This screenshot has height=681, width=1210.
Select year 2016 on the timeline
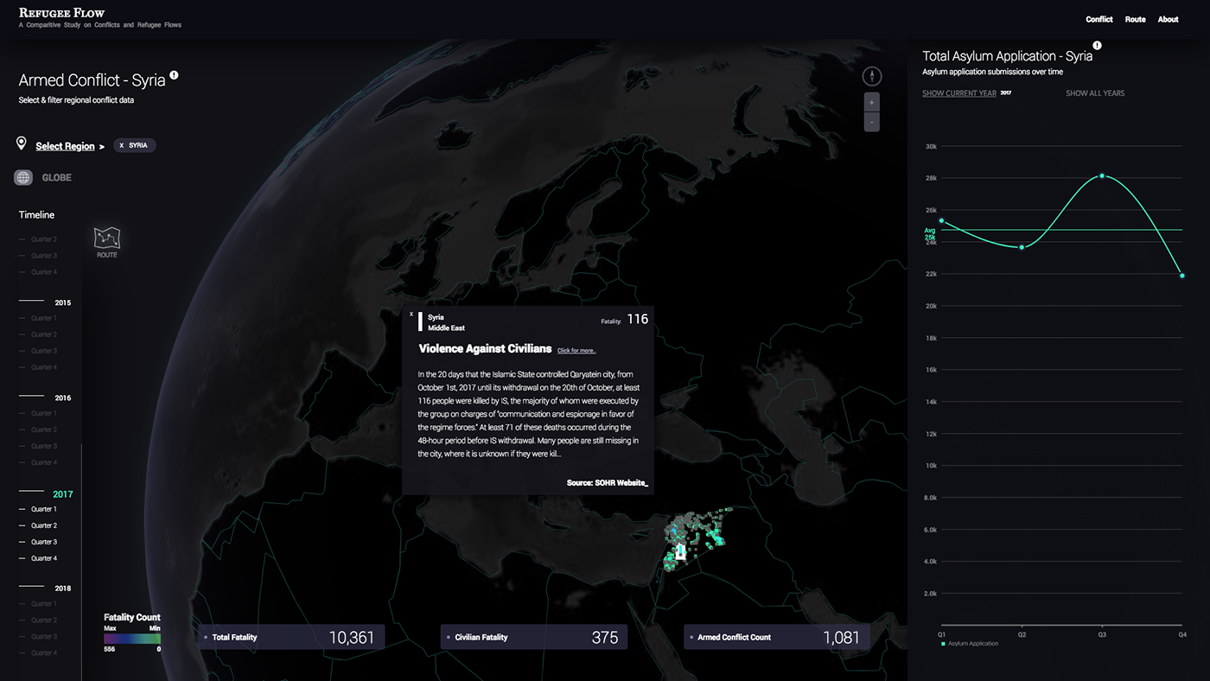tap(63, 398)
